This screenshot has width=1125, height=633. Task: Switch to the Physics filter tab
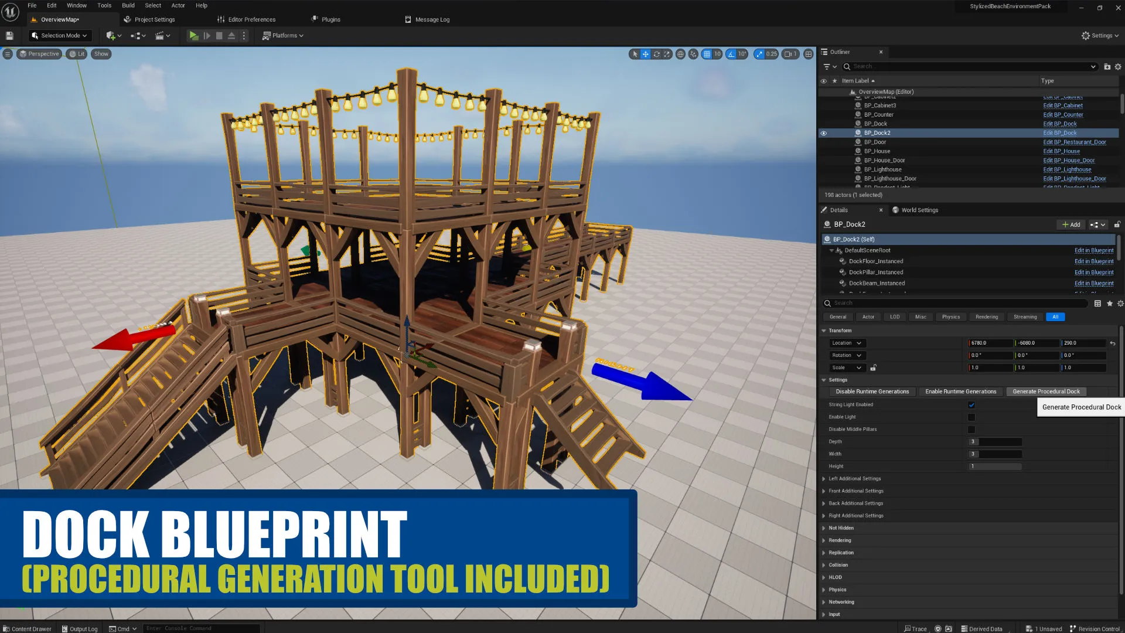point(950,317)
